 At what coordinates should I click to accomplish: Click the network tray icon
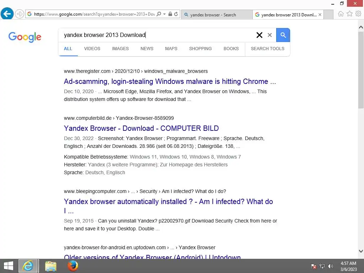[322, 266]
